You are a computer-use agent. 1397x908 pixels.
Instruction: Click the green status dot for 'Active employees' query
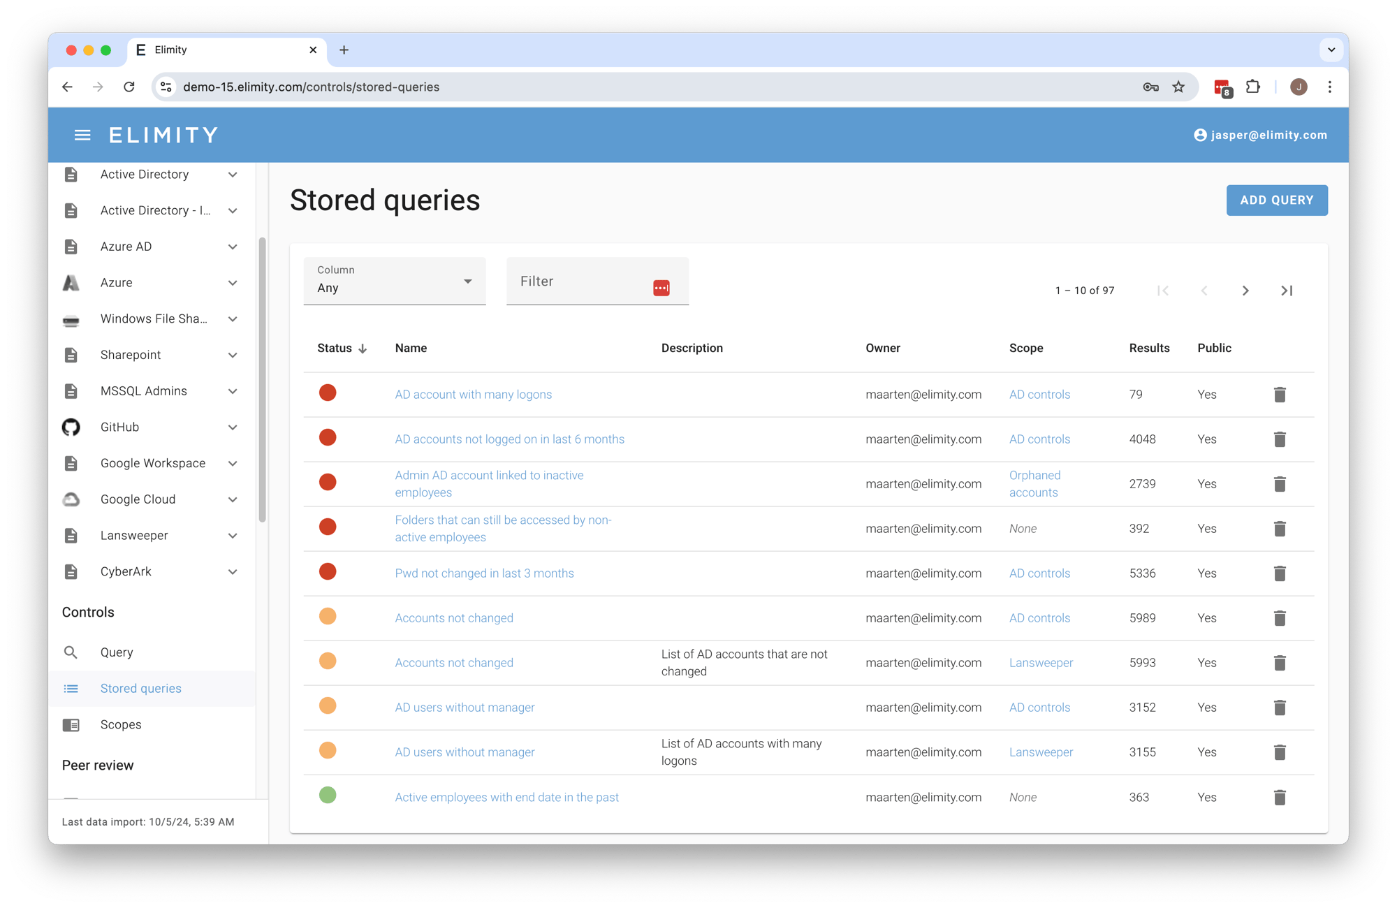point(328,796)
